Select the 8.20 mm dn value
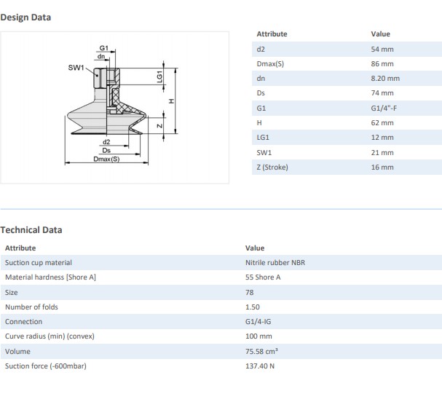 pyautogui.click(x=385, y=78)
